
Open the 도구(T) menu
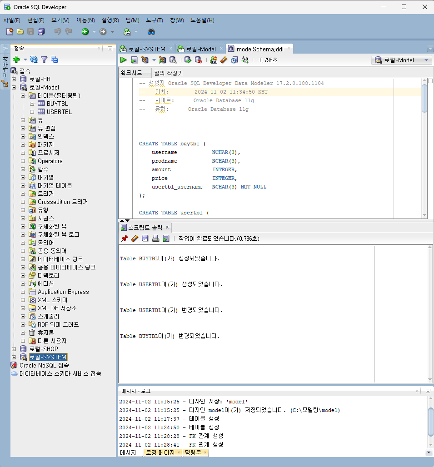click(x=155, y=20)
